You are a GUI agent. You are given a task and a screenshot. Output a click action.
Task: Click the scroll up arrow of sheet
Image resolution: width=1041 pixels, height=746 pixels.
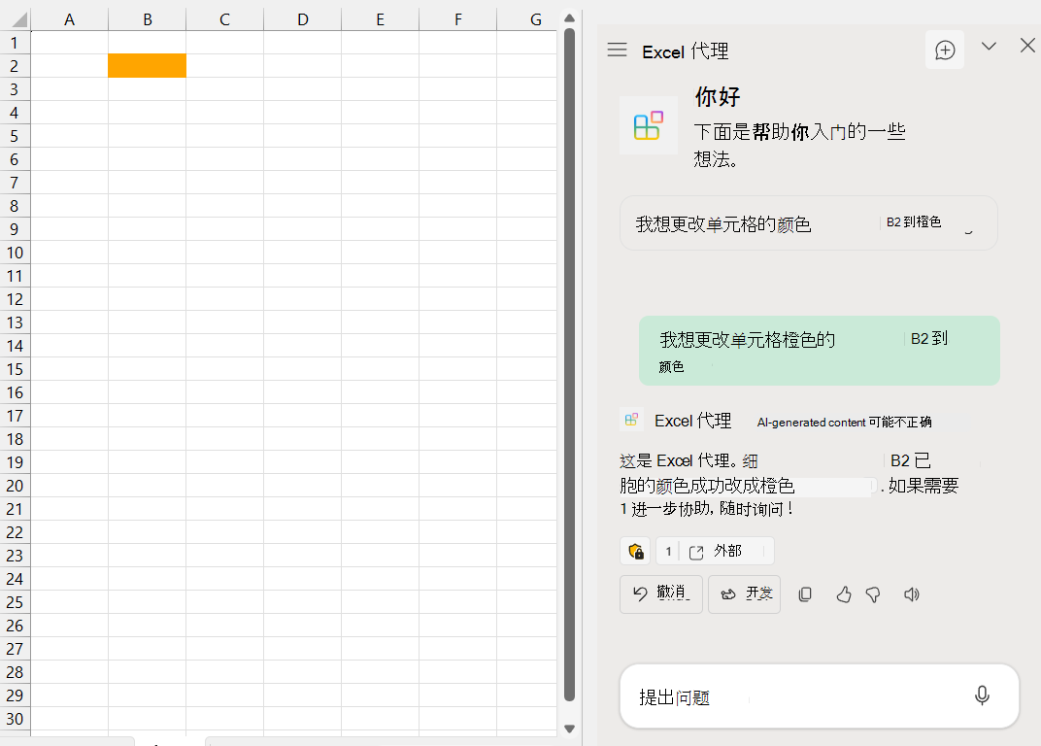click(569, 18)
